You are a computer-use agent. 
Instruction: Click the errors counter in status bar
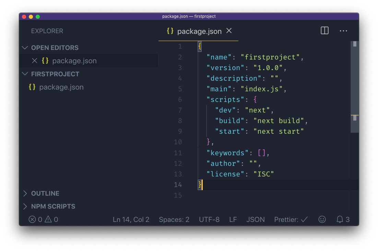coord(34,219)
